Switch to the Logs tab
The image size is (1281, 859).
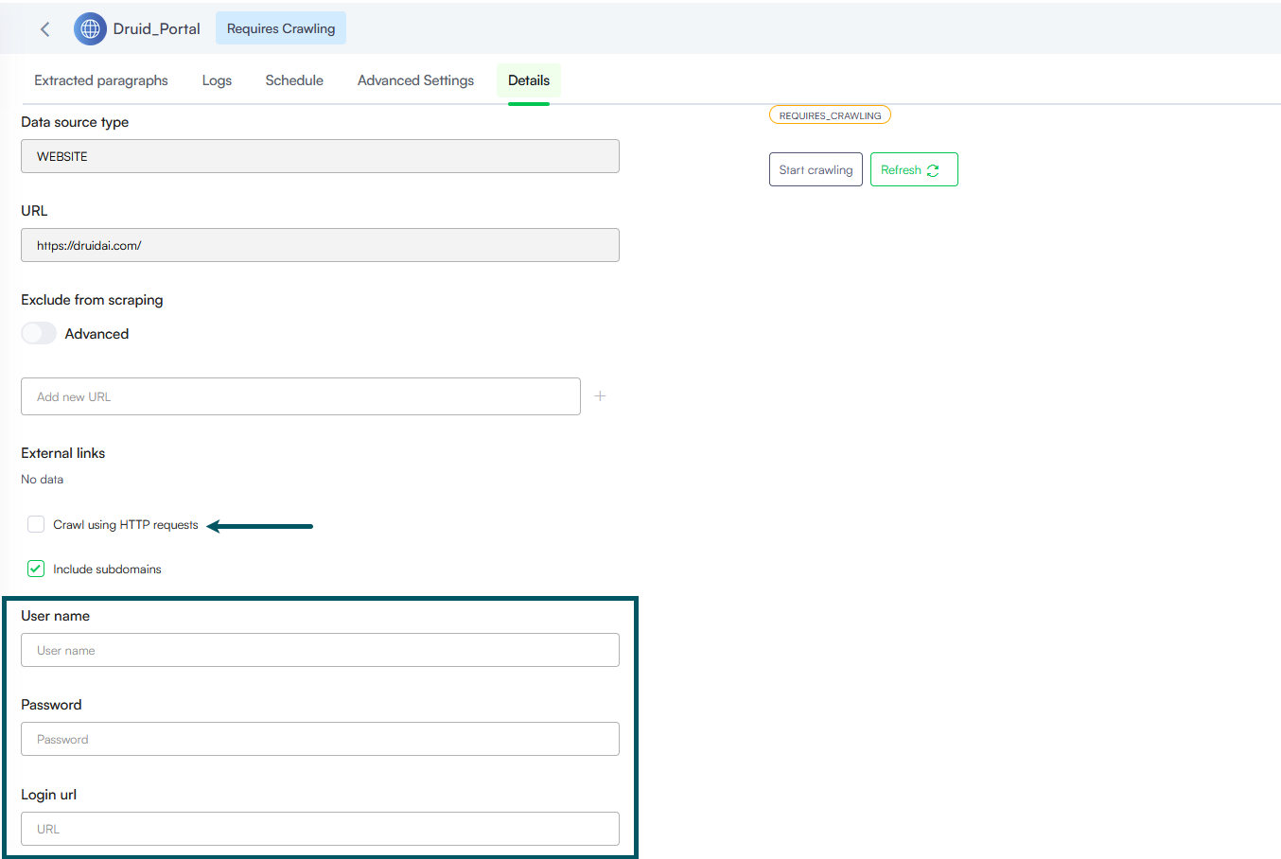click(x=217, y=80)
